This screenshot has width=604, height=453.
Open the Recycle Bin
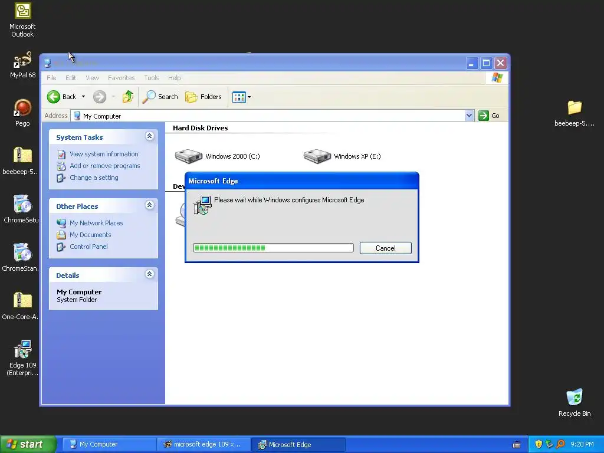click(575, 403)
